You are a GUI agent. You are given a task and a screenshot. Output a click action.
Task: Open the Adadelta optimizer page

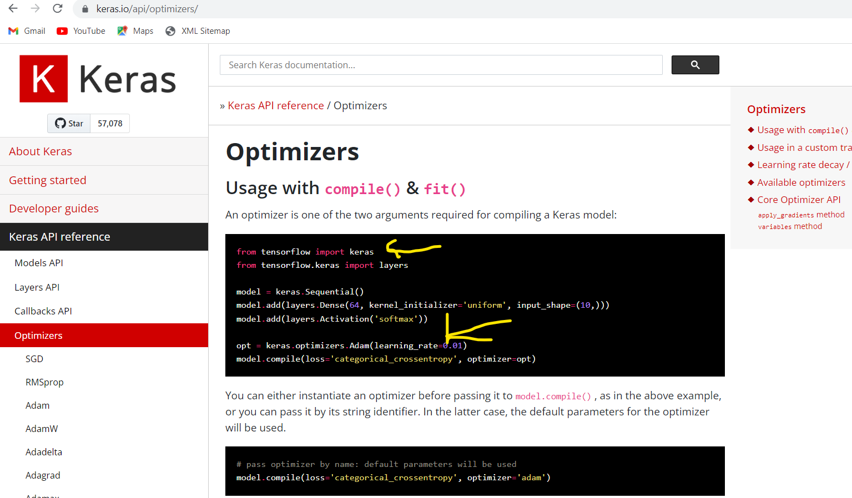coord(44,452)
